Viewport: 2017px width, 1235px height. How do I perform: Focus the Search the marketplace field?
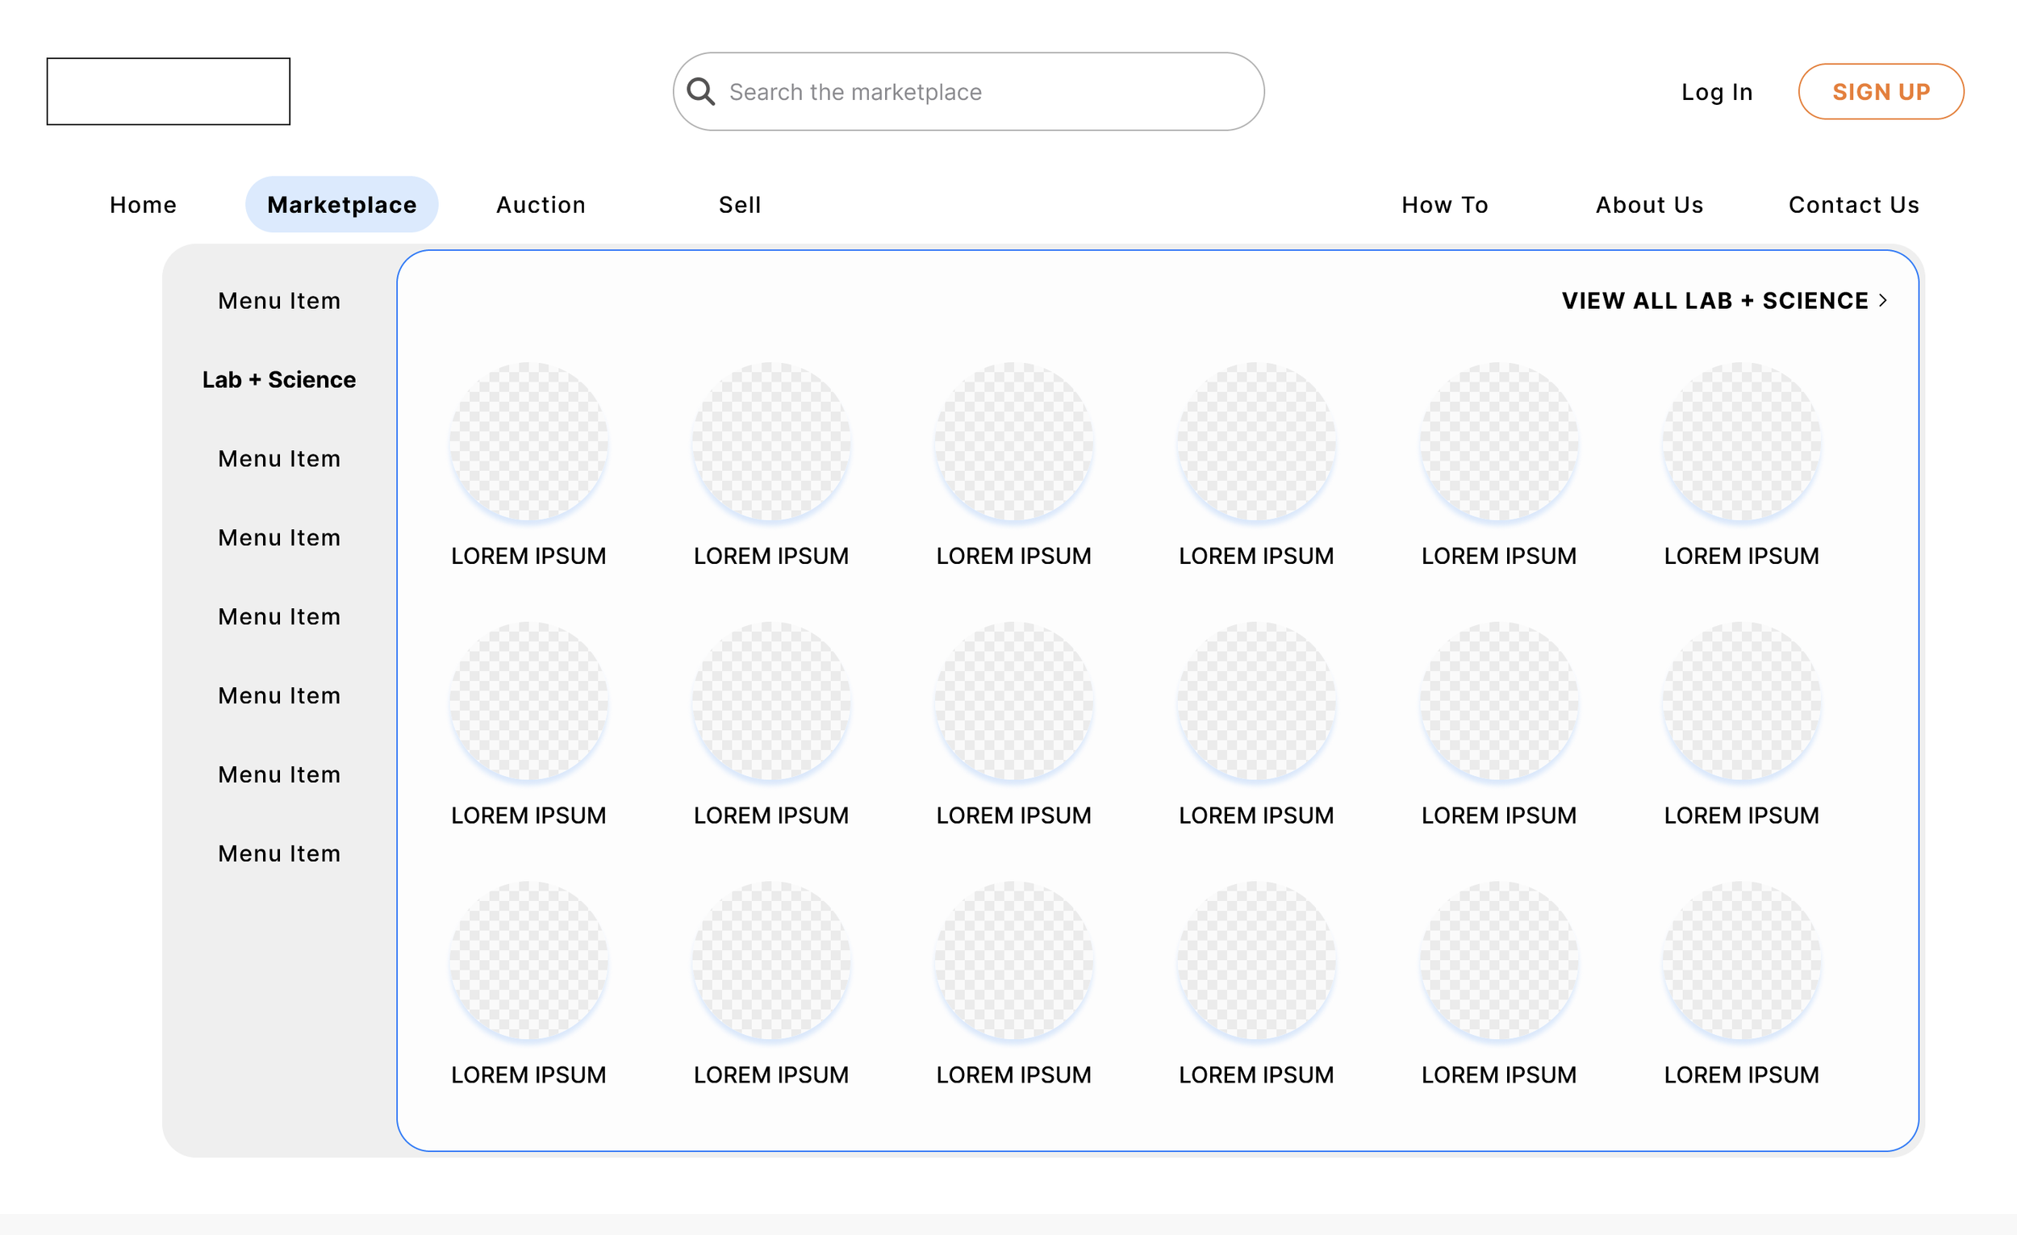pyautogui.click(x=983, y=92)
